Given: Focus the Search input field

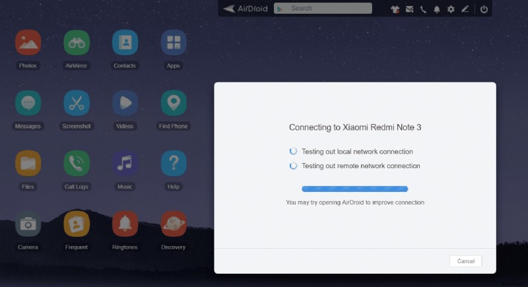Looking at the screenshot, I should click(x=323, y=9).
